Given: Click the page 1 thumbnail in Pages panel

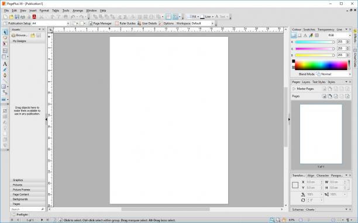Looking at the screenshot, I should [321, 134].
